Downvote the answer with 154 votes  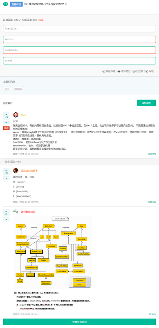pyautogui.click(x=6, y=123)
